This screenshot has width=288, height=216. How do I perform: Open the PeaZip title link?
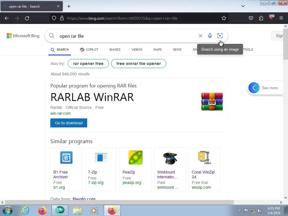click(129, 172)
